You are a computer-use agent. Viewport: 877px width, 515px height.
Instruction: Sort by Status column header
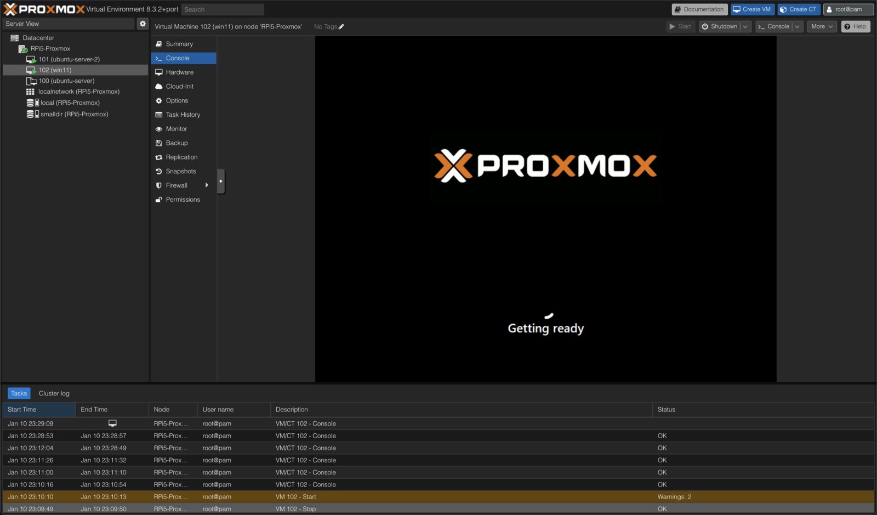pyautogui.click(x=763, y=410)
